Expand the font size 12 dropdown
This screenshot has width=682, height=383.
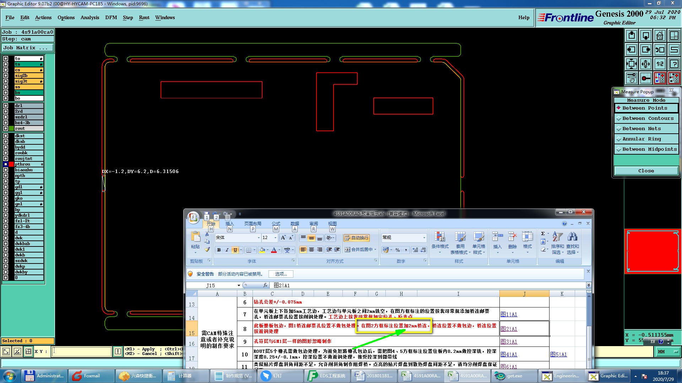pos(275,238)
